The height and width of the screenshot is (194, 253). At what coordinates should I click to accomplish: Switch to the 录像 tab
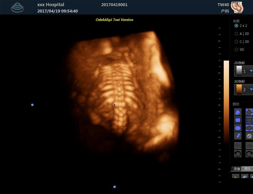237,169
